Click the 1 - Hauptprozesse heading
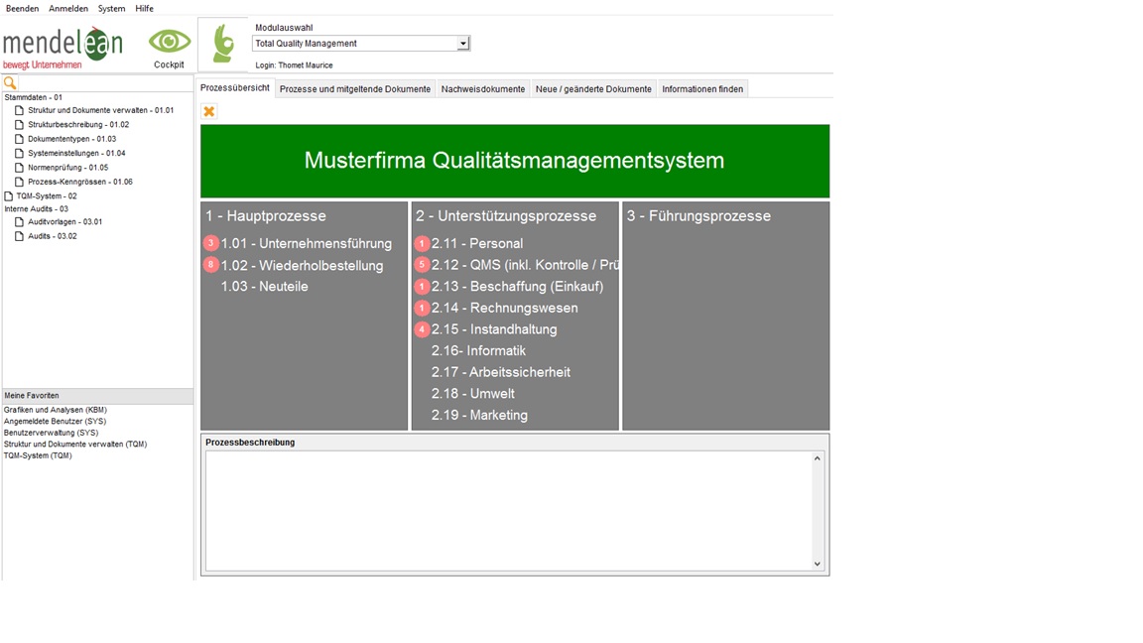The image size is (1143, 643). [x=265, y=215]
